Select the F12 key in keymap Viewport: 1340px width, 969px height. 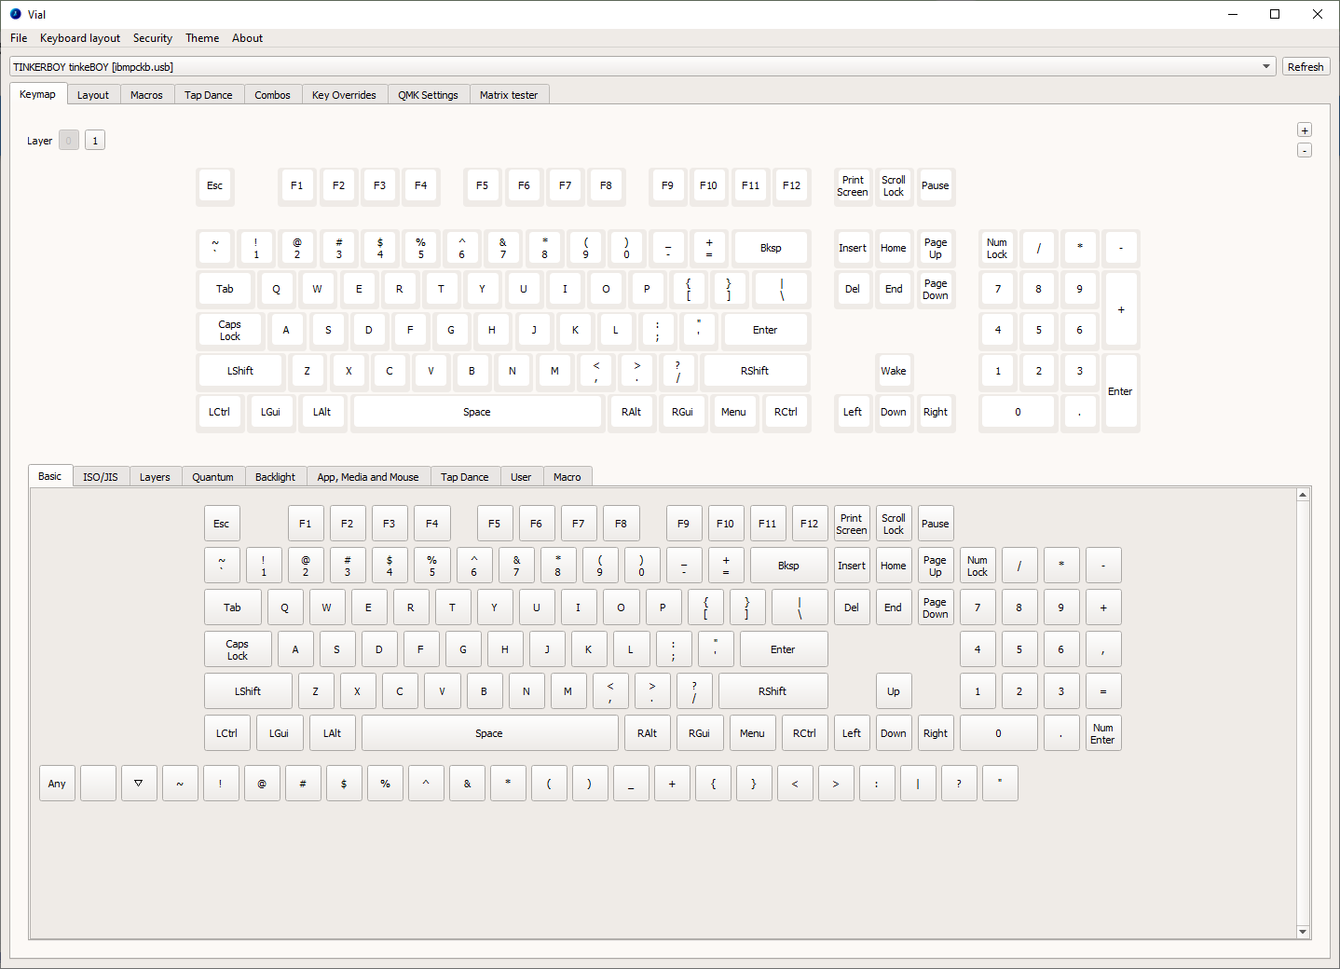[792, 185]
